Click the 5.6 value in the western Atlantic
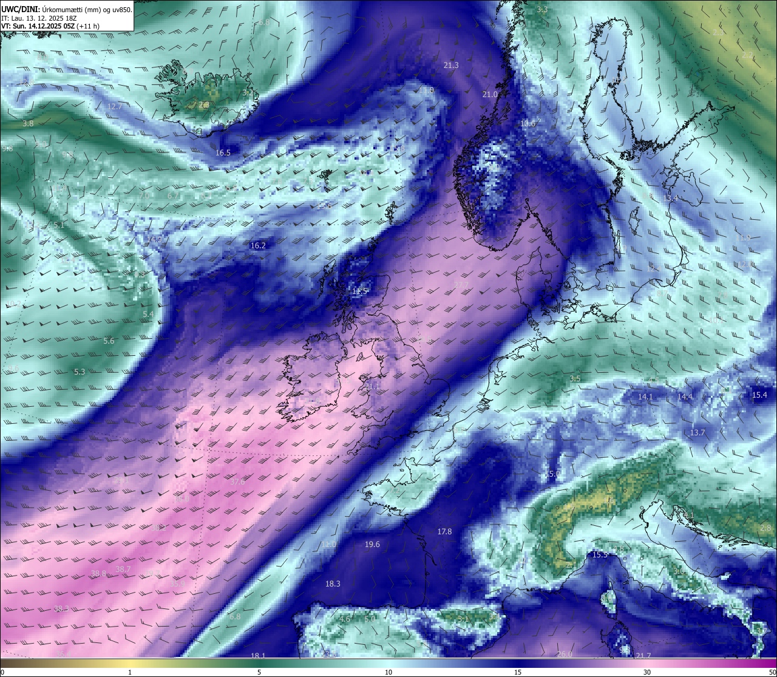 pos(109,341)
